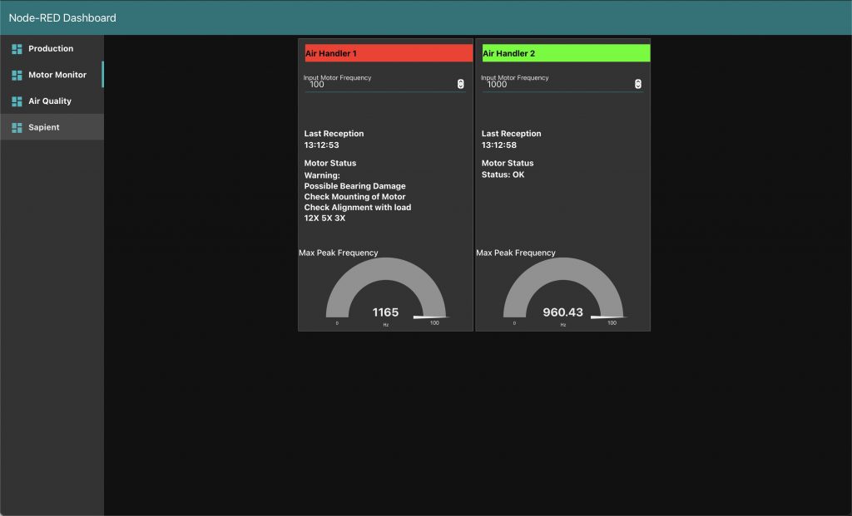
Task: Click the Air Handler 1 gauge showing 1165
Action: [386, 290]
